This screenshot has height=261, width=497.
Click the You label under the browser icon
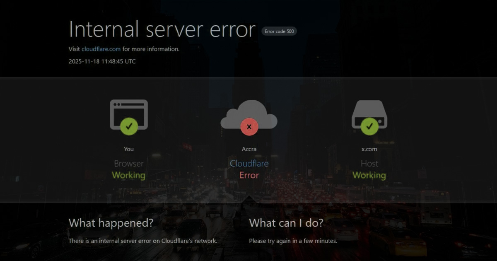coord(129,149)
